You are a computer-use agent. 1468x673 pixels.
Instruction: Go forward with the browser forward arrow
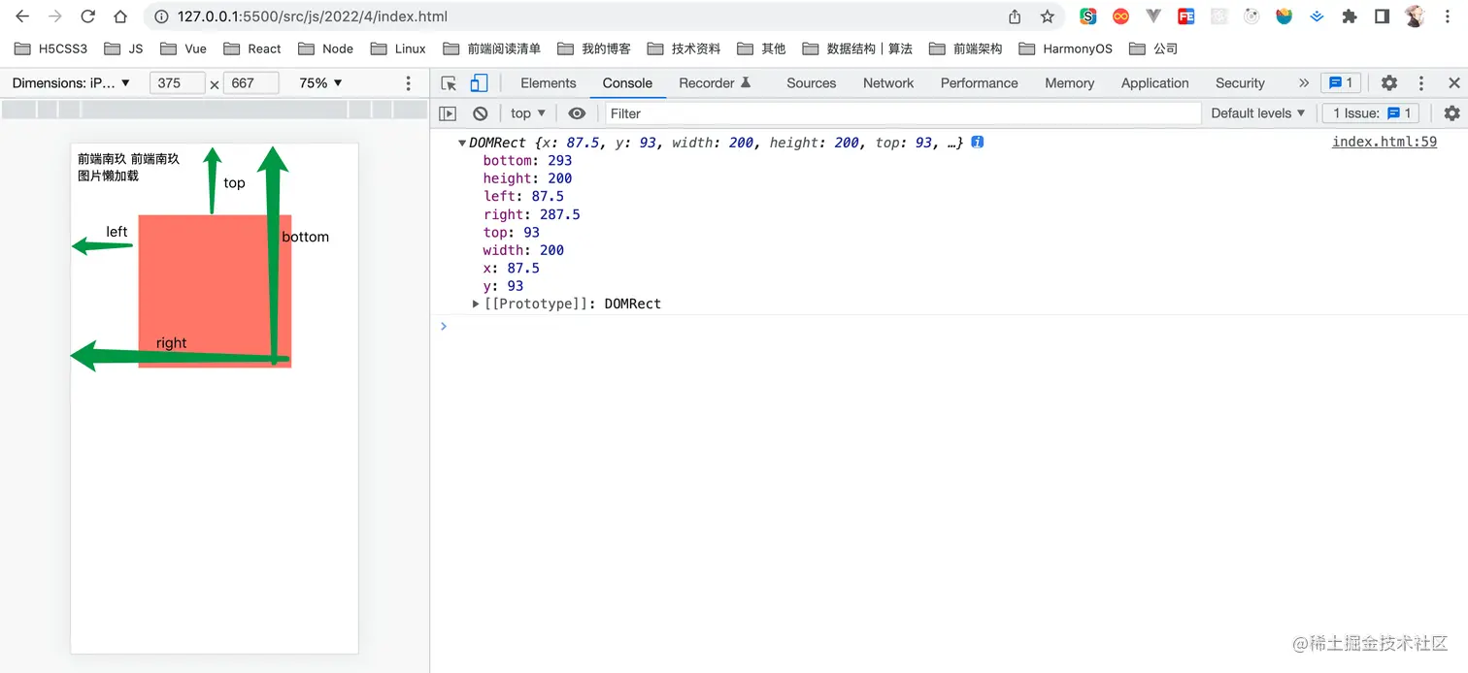point(55,16)
